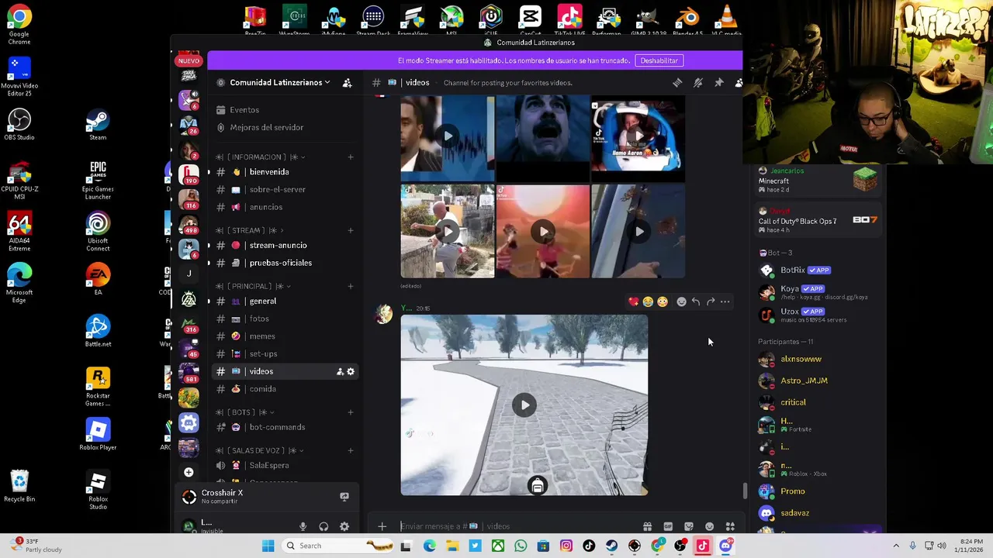Add a channel to the BOTS category

[x=351, y=412]
